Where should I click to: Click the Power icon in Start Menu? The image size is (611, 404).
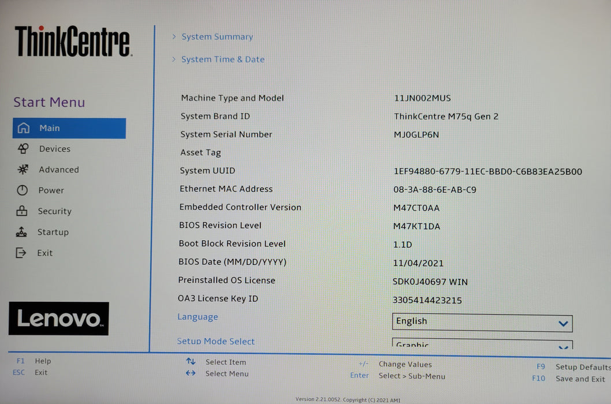(x=22, y=190)
